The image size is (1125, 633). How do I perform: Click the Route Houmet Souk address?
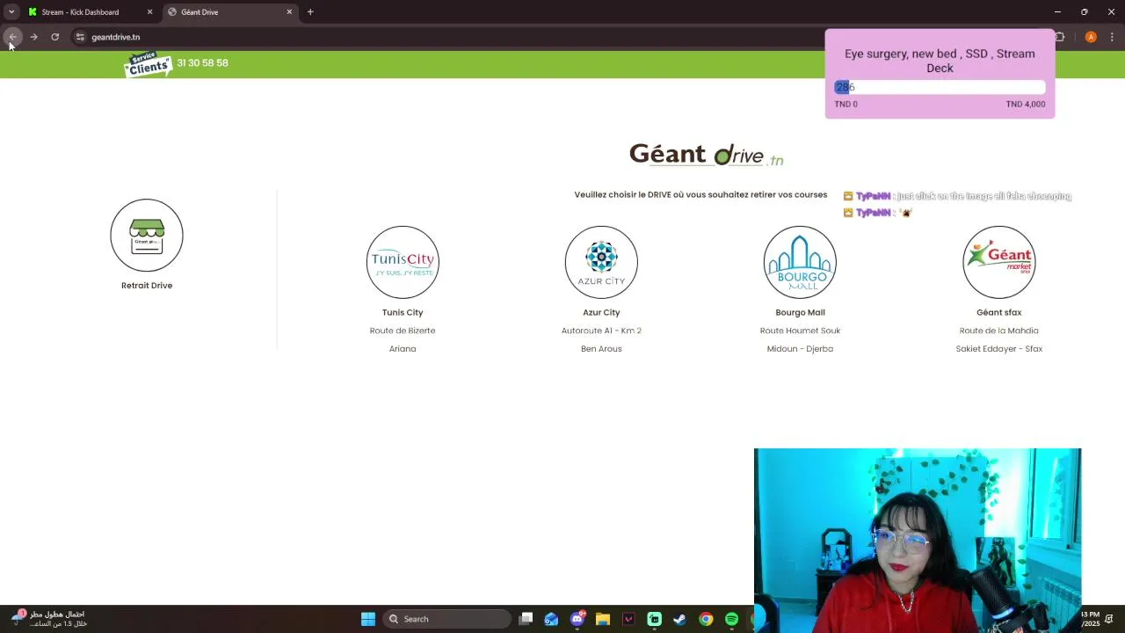coord(800,331)
